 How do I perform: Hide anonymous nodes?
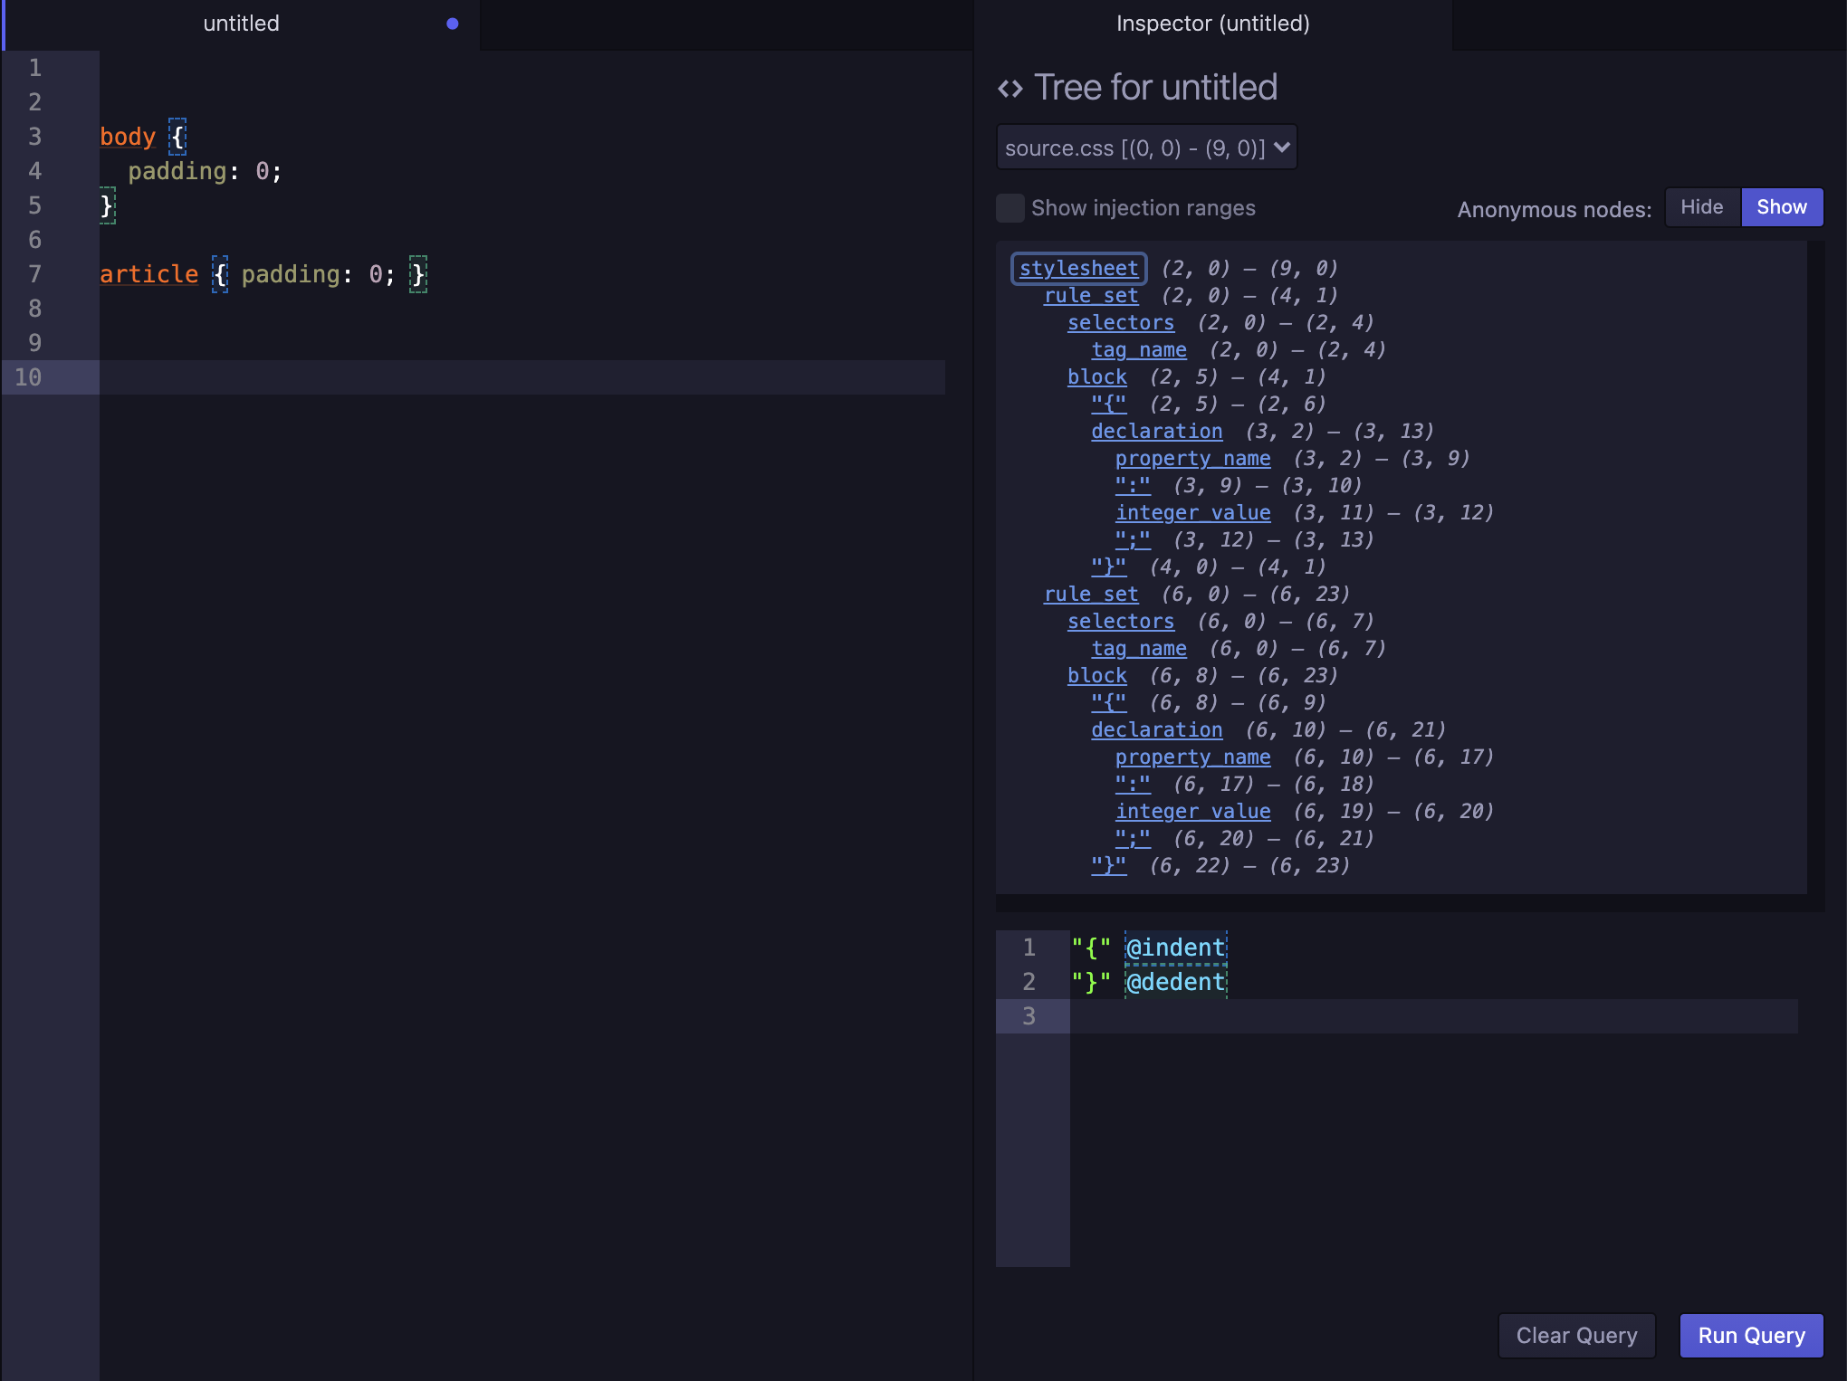tap(1702, 207)
